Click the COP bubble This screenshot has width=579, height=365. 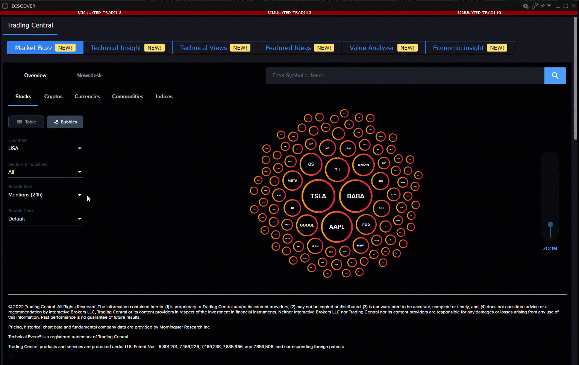[384, 163]
